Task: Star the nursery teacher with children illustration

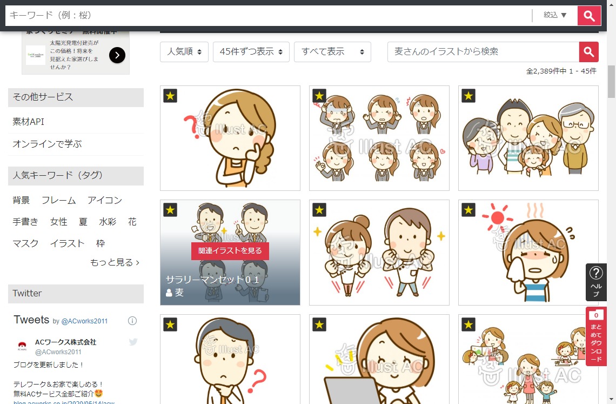Action: (468, 324)
